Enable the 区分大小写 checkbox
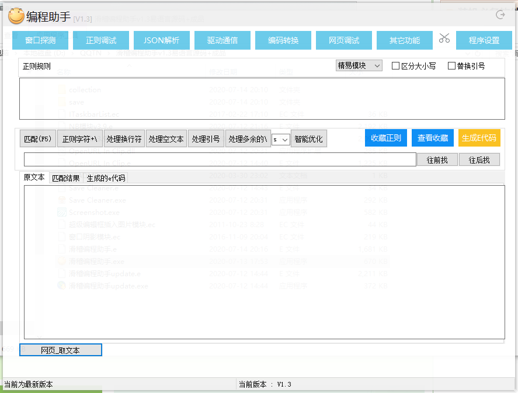 [396, 66]
